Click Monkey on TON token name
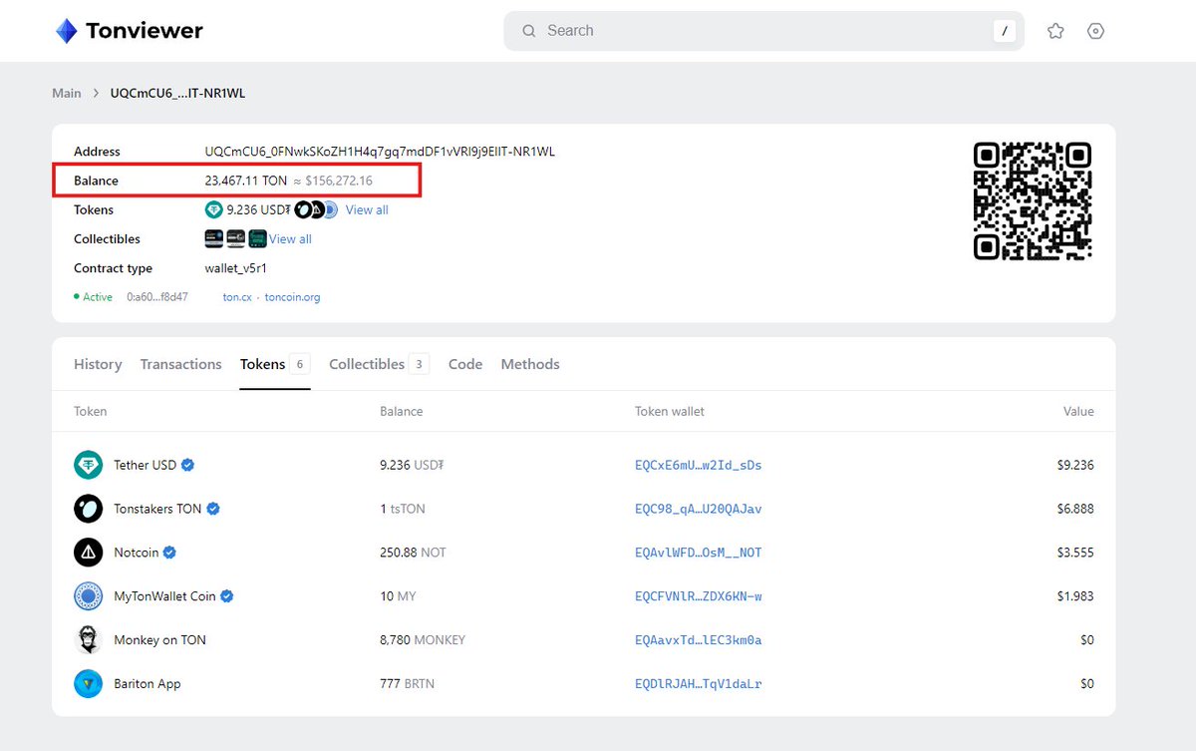 tap(159, 640)
